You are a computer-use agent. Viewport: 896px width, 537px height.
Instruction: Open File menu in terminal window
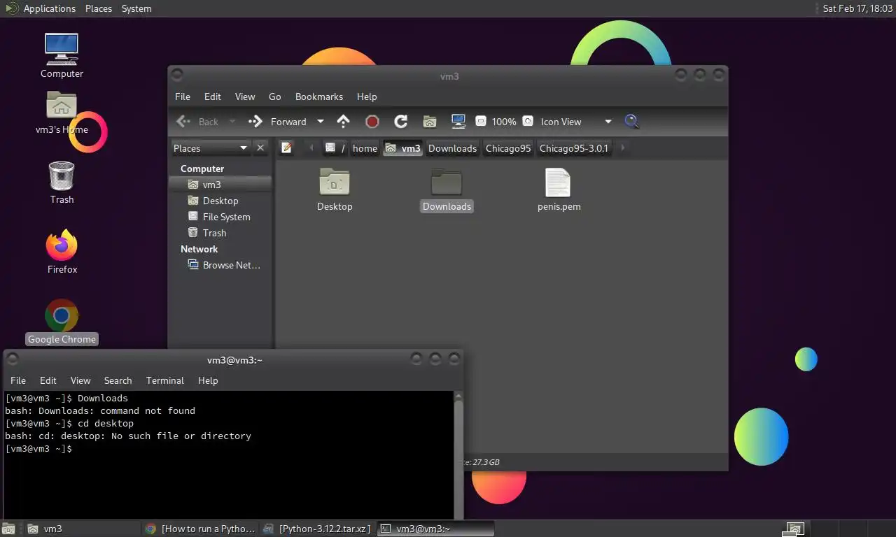[18, 380]
